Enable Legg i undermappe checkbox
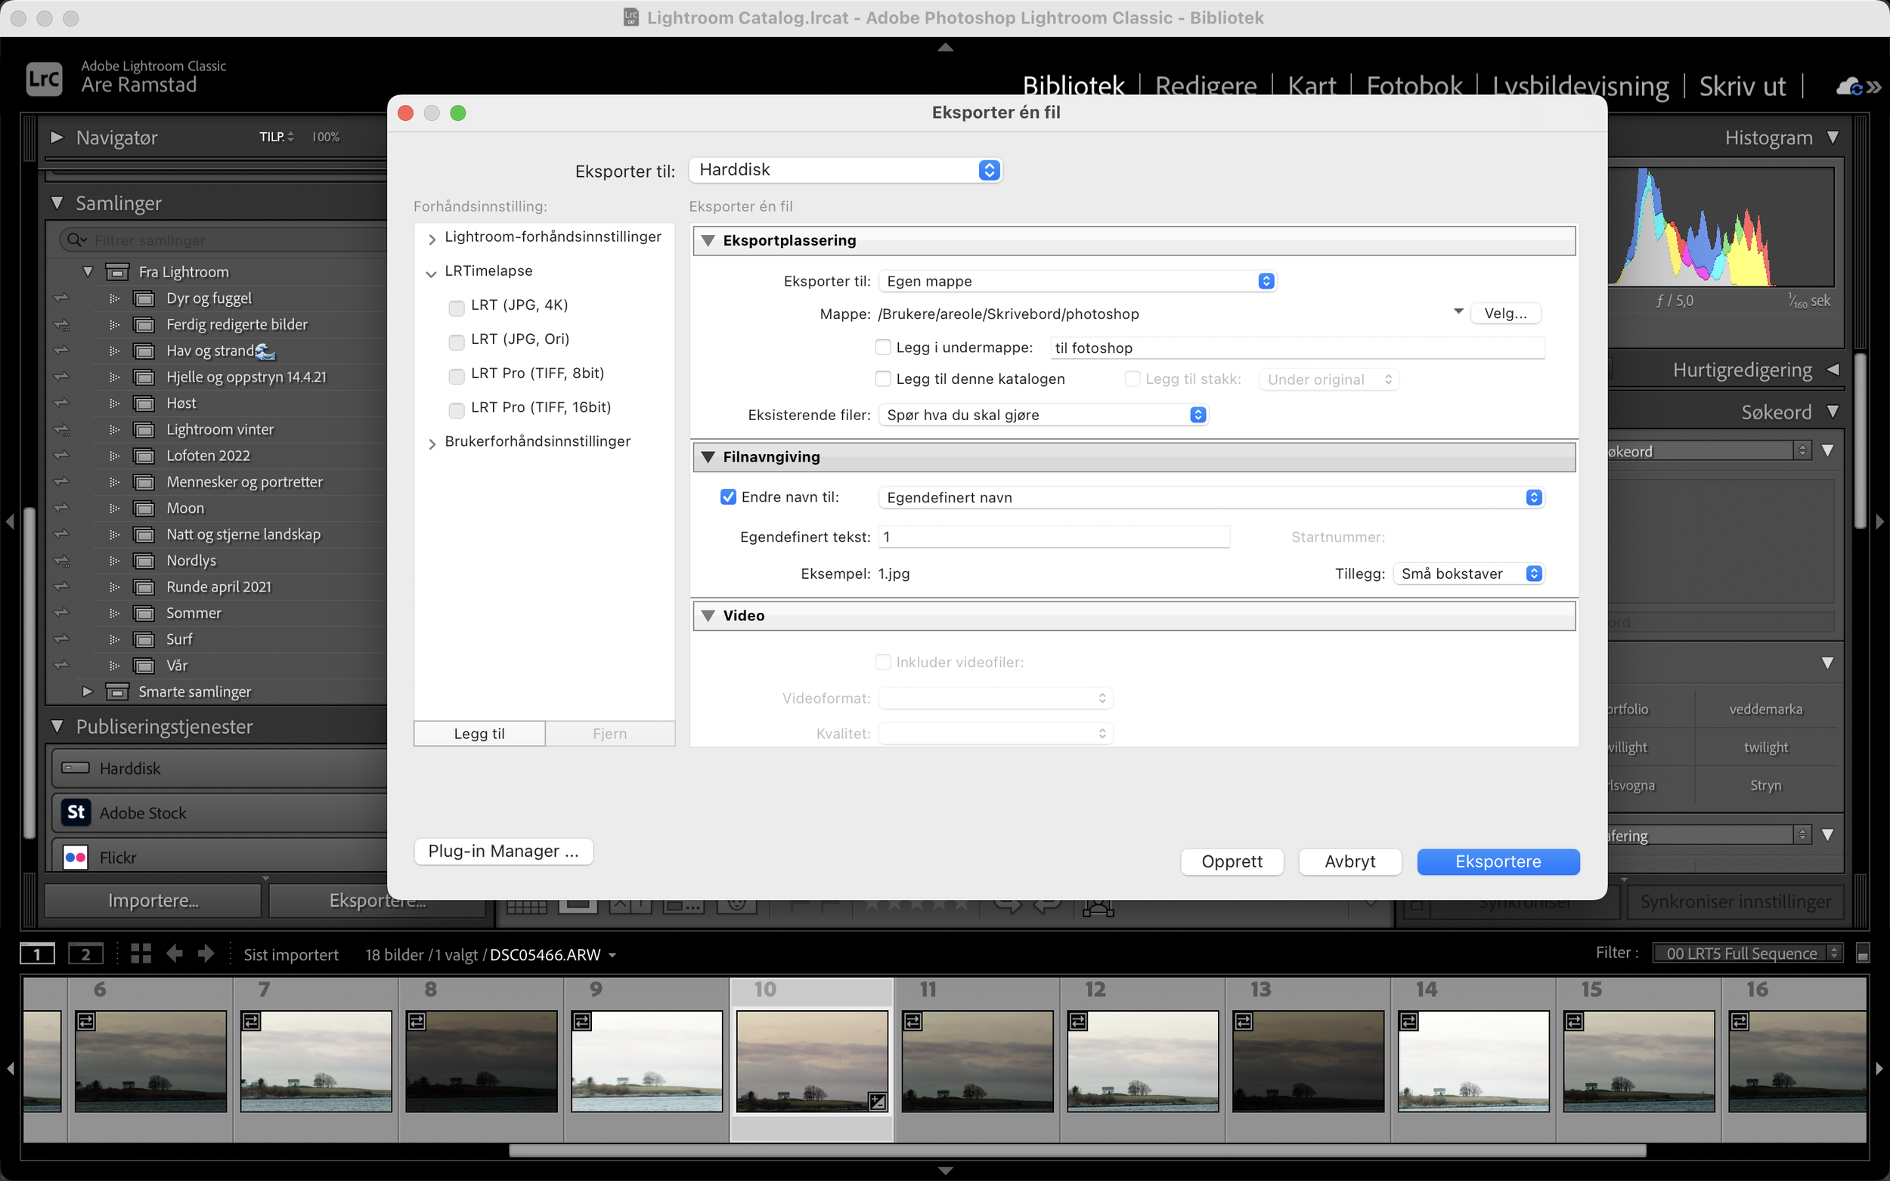 (883, 347)
